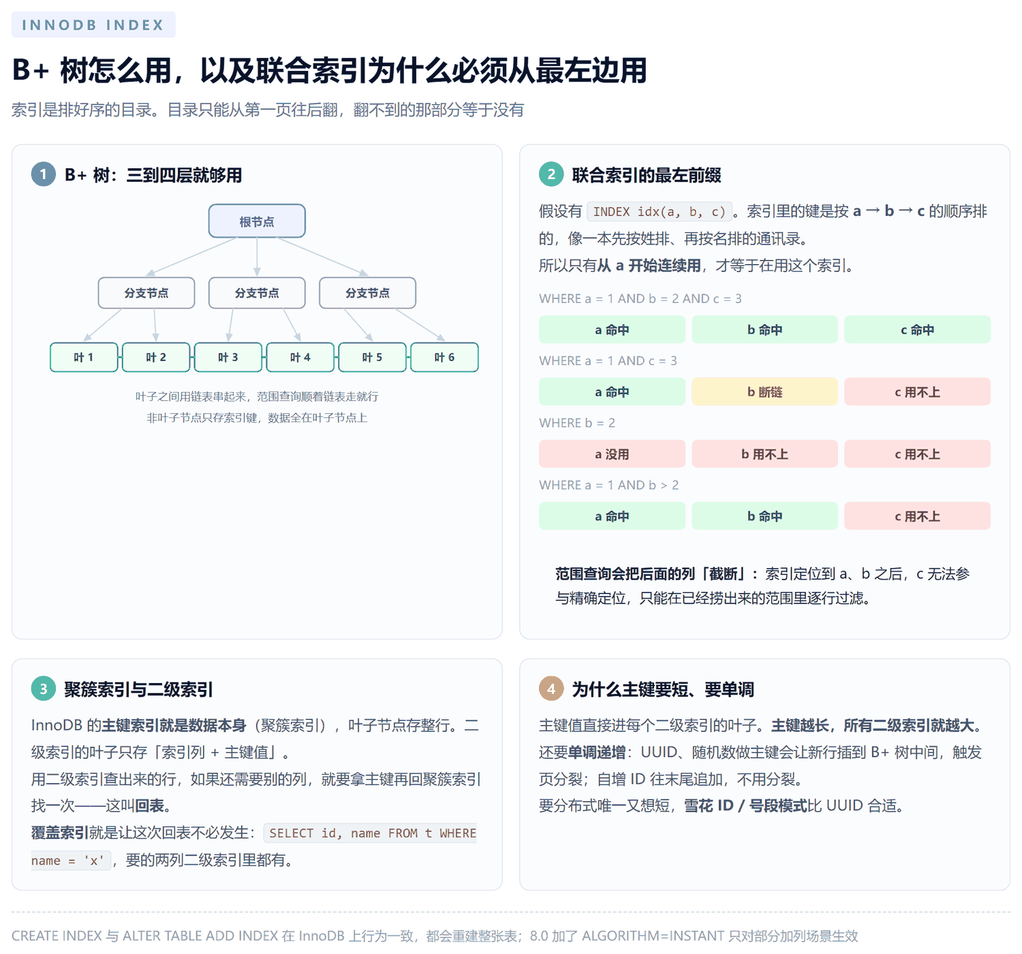Select leaf node 叶 1
Screen dimensions: 1022x954
pyautogui.click(x=84, y=357)
